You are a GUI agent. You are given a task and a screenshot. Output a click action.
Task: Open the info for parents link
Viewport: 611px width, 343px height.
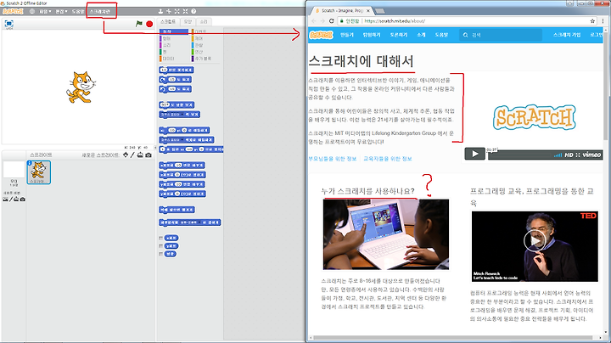333,159
